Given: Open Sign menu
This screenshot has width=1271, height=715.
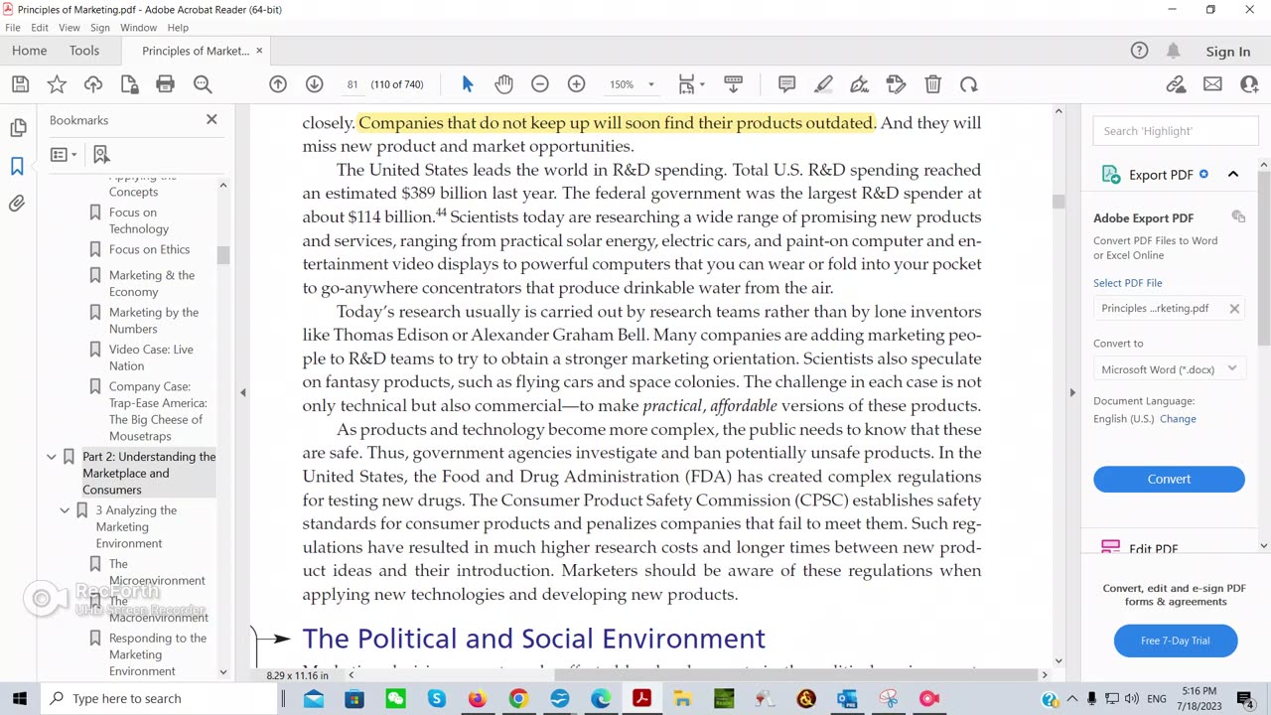Looking at the screenshot, I should pyautogui.click(x=100, y=28).
